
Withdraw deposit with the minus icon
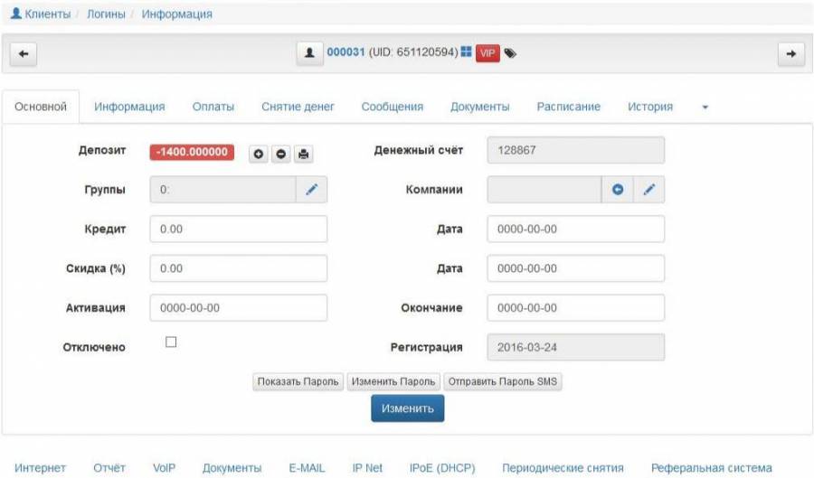281,154
